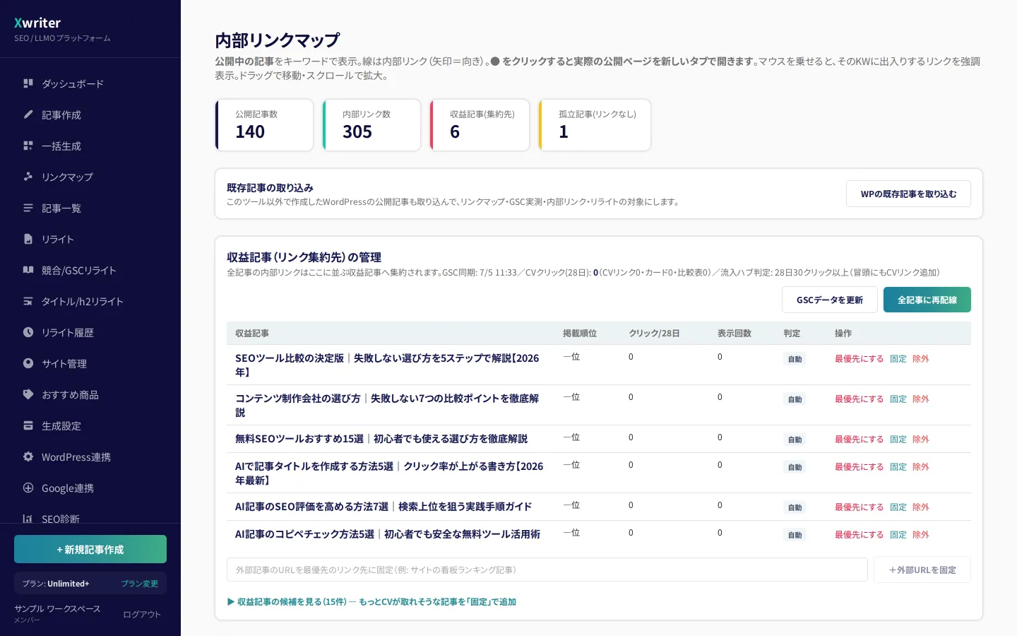Click the Google連携 plus-circle icon
Screen dimensions: 1017x636
click(x=28, y=488)
